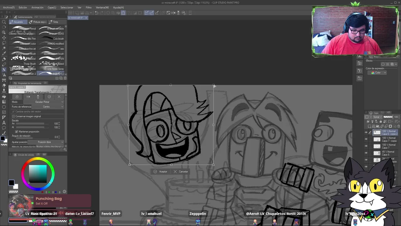This screenshot has height=226, width=401.
Task: Open the Capa menu
Action: click(x=52, y=8)
